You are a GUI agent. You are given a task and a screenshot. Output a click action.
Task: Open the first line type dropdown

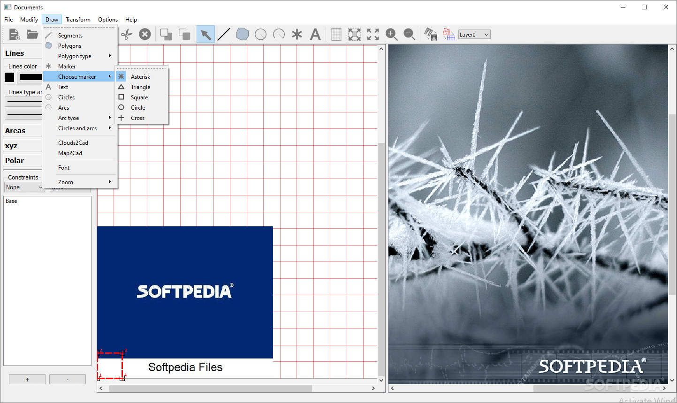point(23,102)
